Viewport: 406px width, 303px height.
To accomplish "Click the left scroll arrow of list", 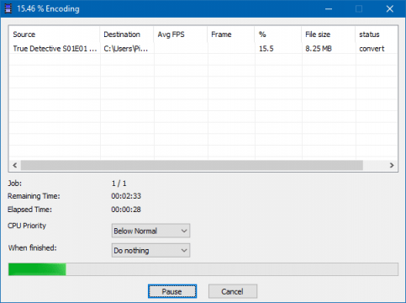I will [x=15, y=165].
